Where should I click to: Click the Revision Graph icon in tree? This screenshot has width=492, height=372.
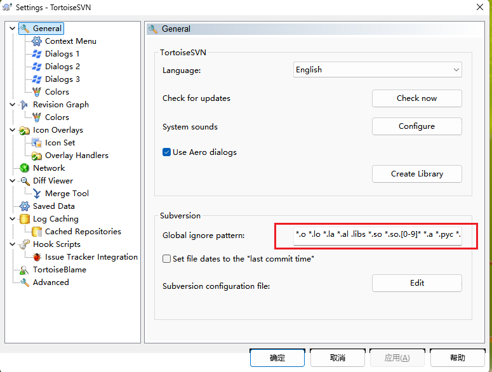click(x=25, y=105)
